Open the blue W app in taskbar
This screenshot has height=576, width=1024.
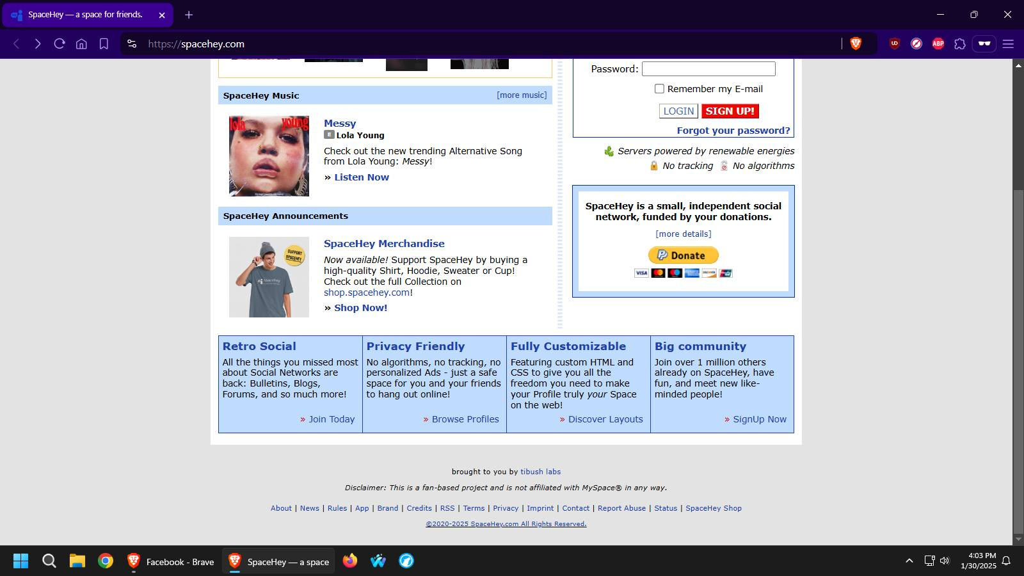(378, 561)
